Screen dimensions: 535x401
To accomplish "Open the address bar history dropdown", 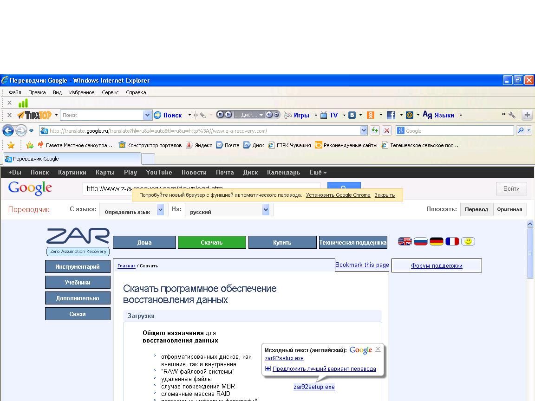I will click(363, 130).
